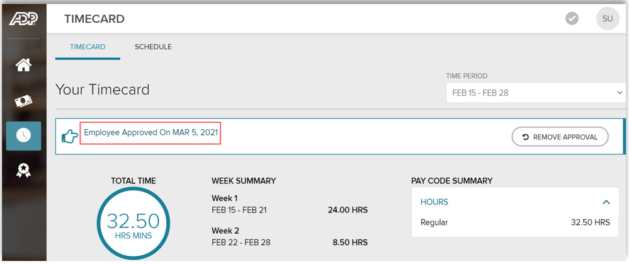Click the pointing hand approval icon
The width and height of the screenshot is (629, 264).
click(x=69, y=136)
